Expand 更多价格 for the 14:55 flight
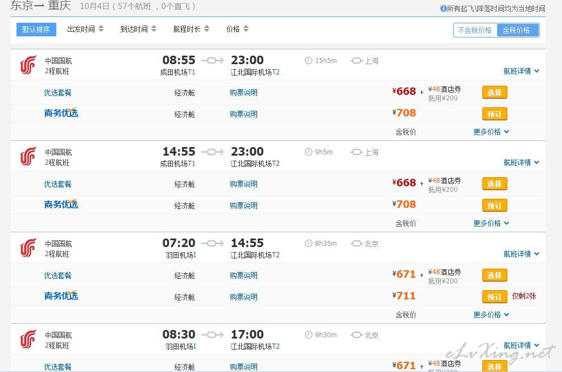Viewport: 562px width, 372px height. pyautogui.click(x=491, y=224)
